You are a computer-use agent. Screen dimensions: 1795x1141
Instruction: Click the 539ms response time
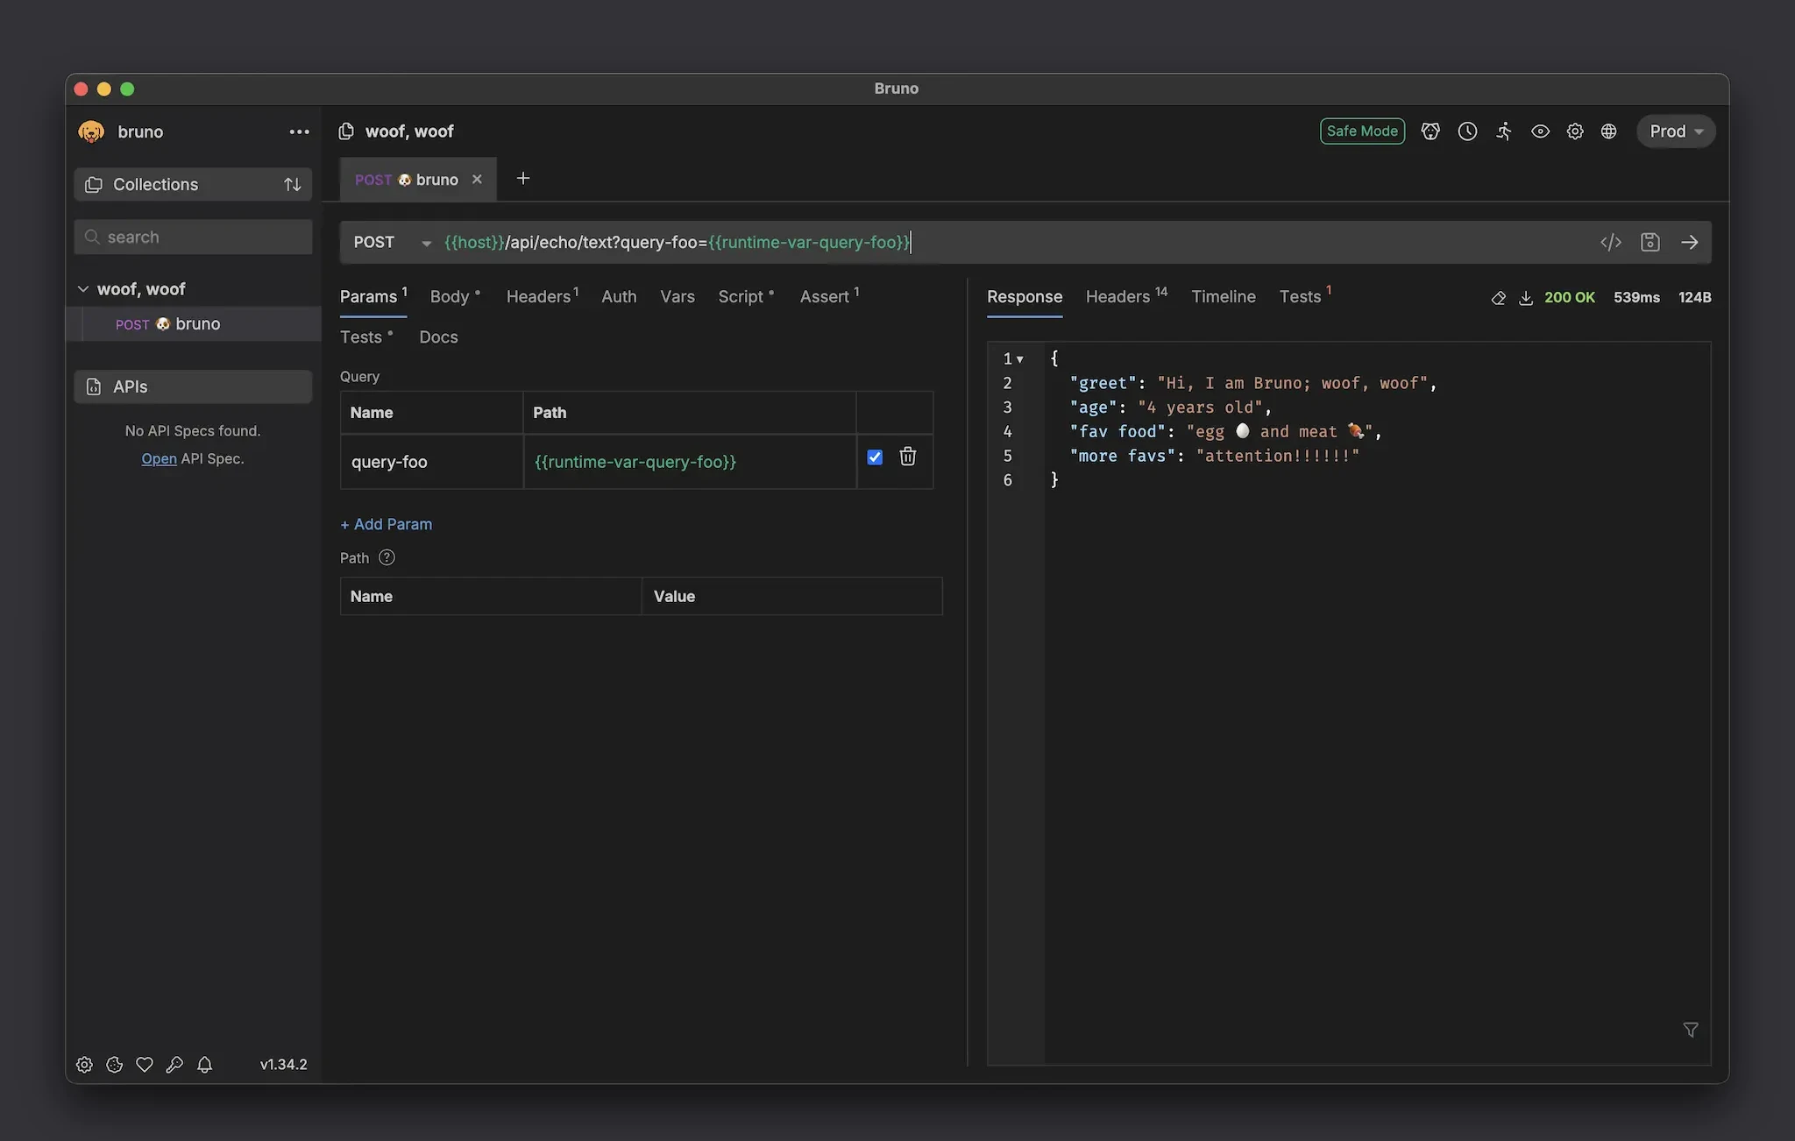coord(1636,298)
